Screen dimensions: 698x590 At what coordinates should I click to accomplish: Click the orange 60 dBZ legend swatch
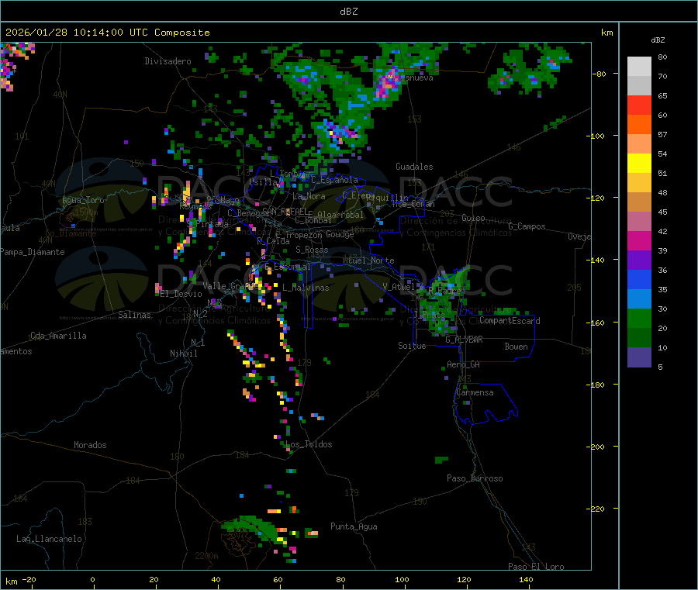(639, 125)
